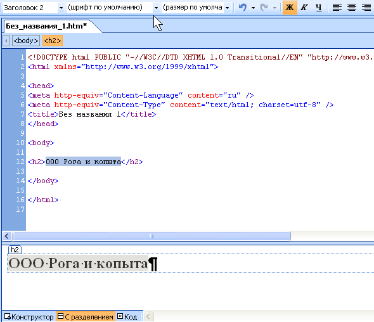
Task: Toggle bold formatting (Ж)
Action: [x=290, y=8]
